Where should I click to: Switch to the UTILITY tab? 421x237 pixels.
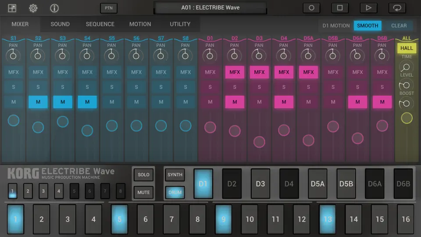pos(180,24)
